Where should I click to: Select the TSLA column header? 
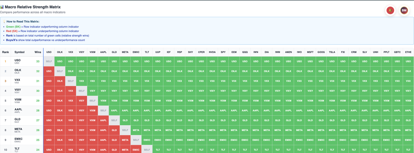(332, 52)
